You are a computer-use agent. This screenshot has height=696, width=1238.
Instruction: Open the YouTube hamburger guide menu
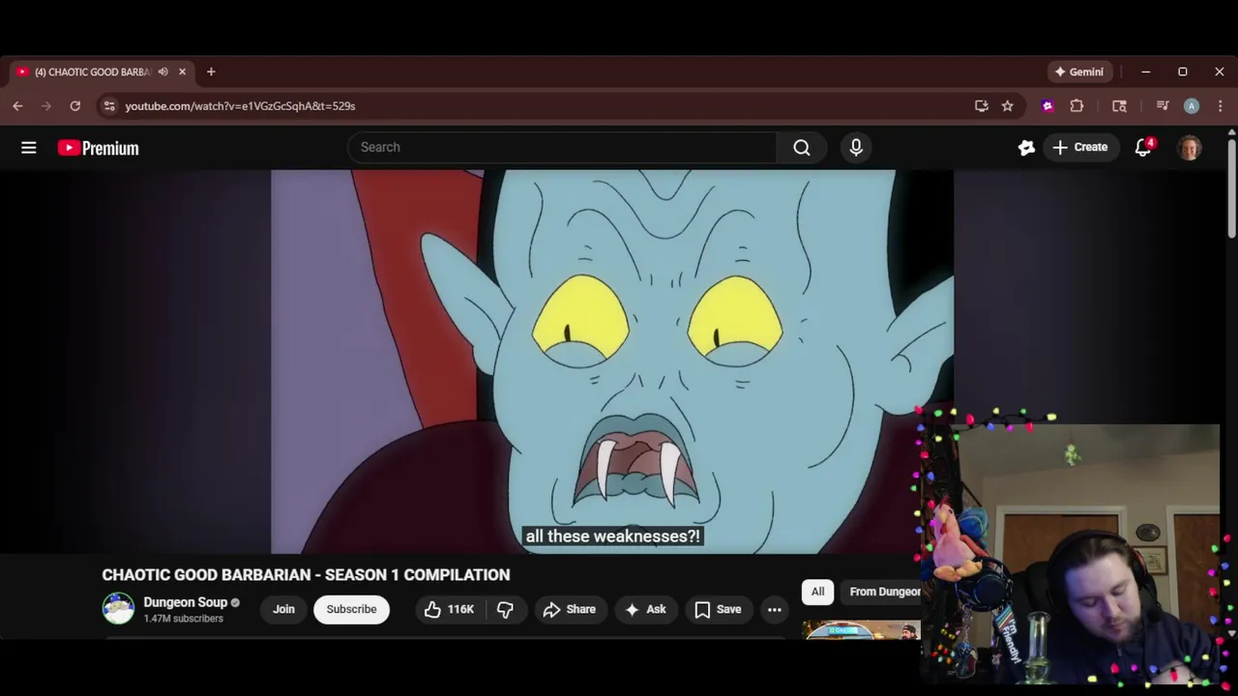29,148
